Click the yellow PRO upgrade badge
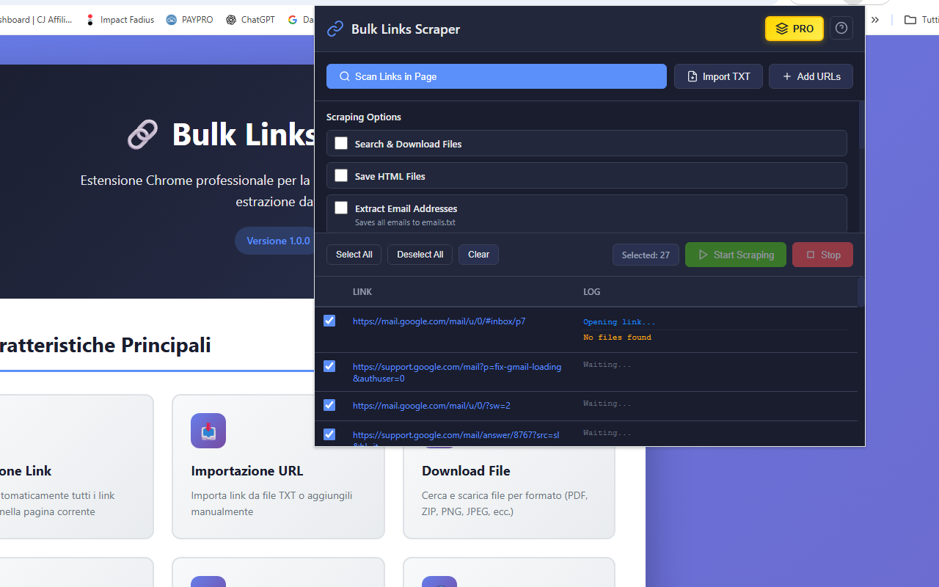 pyautogui.click(x=794, y=29)
